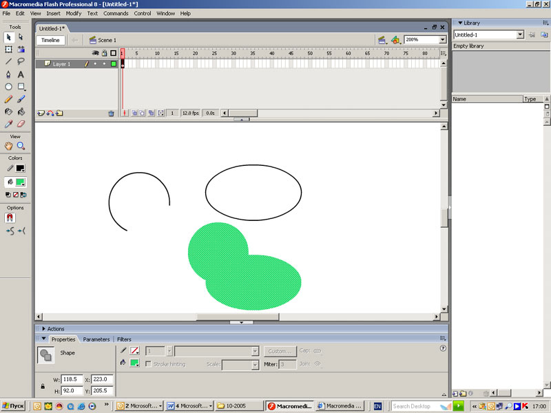
Task: Click the delete layer trash icon
Action: [111, 113]
